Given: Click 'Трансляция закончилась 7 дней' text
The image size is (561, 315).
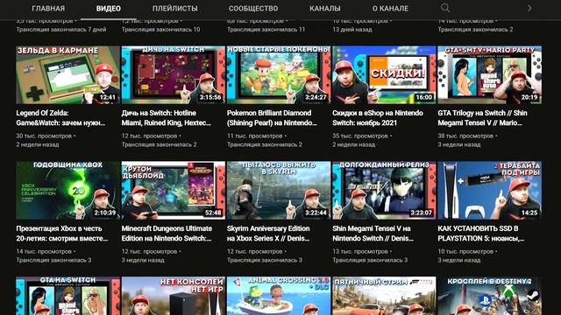Looking at the screenshot, I should pyautogui.click(x=61, y=30).
